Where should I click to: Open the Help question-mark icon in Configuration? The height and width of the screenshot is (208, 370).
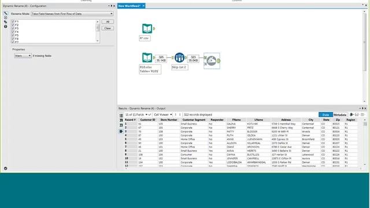[5, 27]
